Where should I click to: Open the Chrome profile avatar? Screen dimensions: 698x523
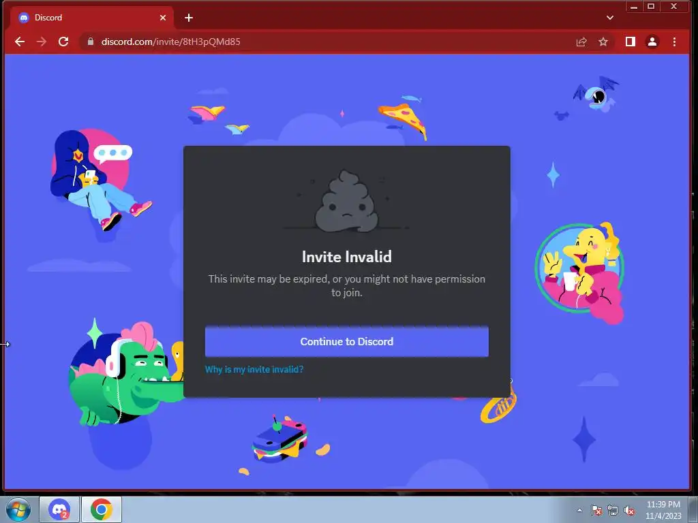click(x=652, y=42)
